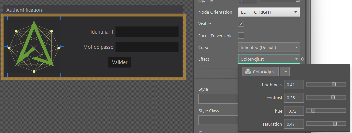The image size is (352, 133).
Task: Click the contrast slider thumb
Action: (333, 97)
